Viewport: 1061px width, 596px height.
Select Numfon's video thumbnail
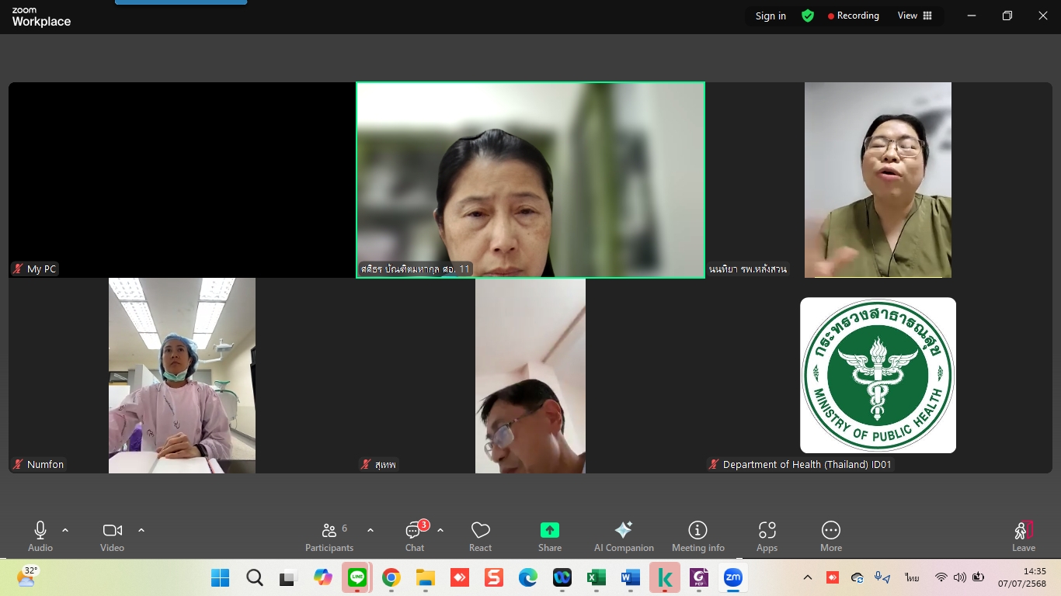click(182, 376)
